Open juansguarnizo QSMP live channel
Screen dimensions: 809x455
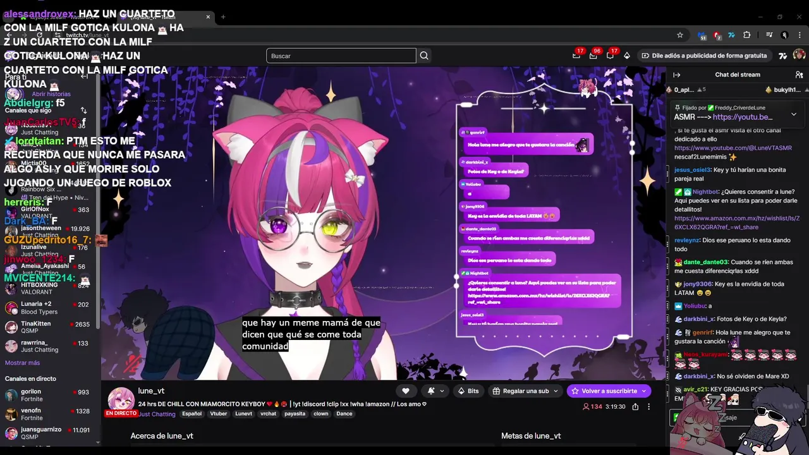coord(50,433)
